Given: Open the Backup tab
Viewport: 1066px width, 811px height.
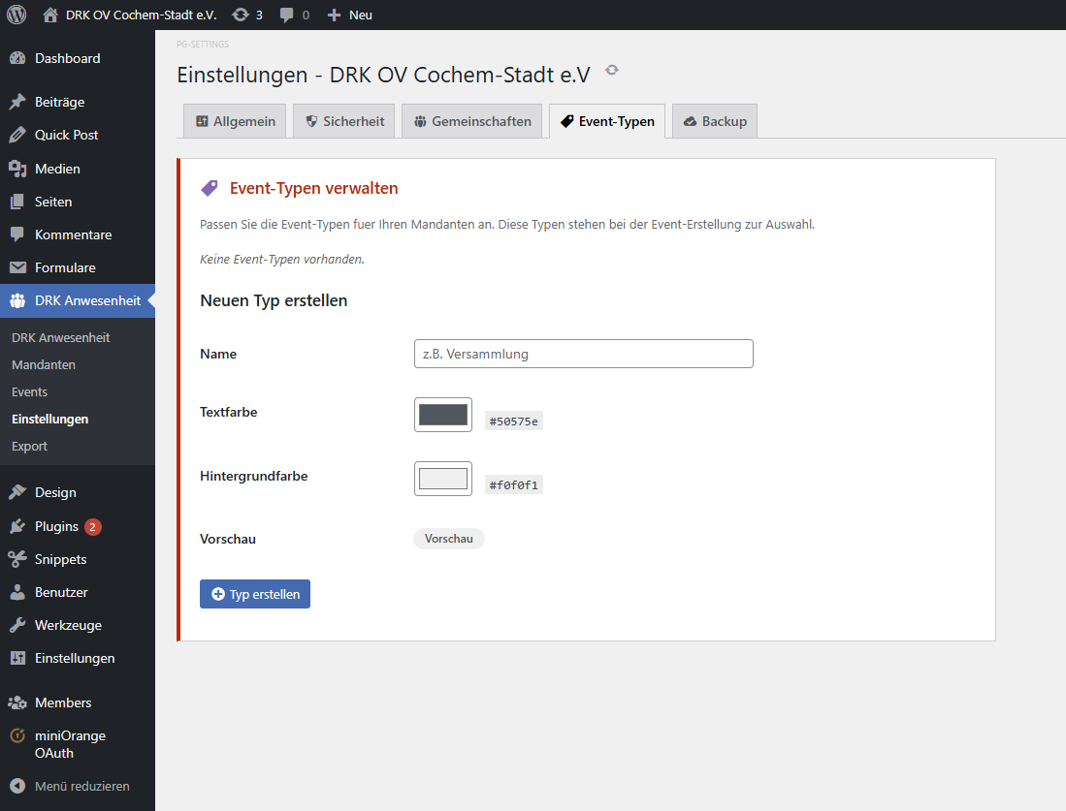Looking at the screenshot, I should pyautogui.click(x=715, y=121).
